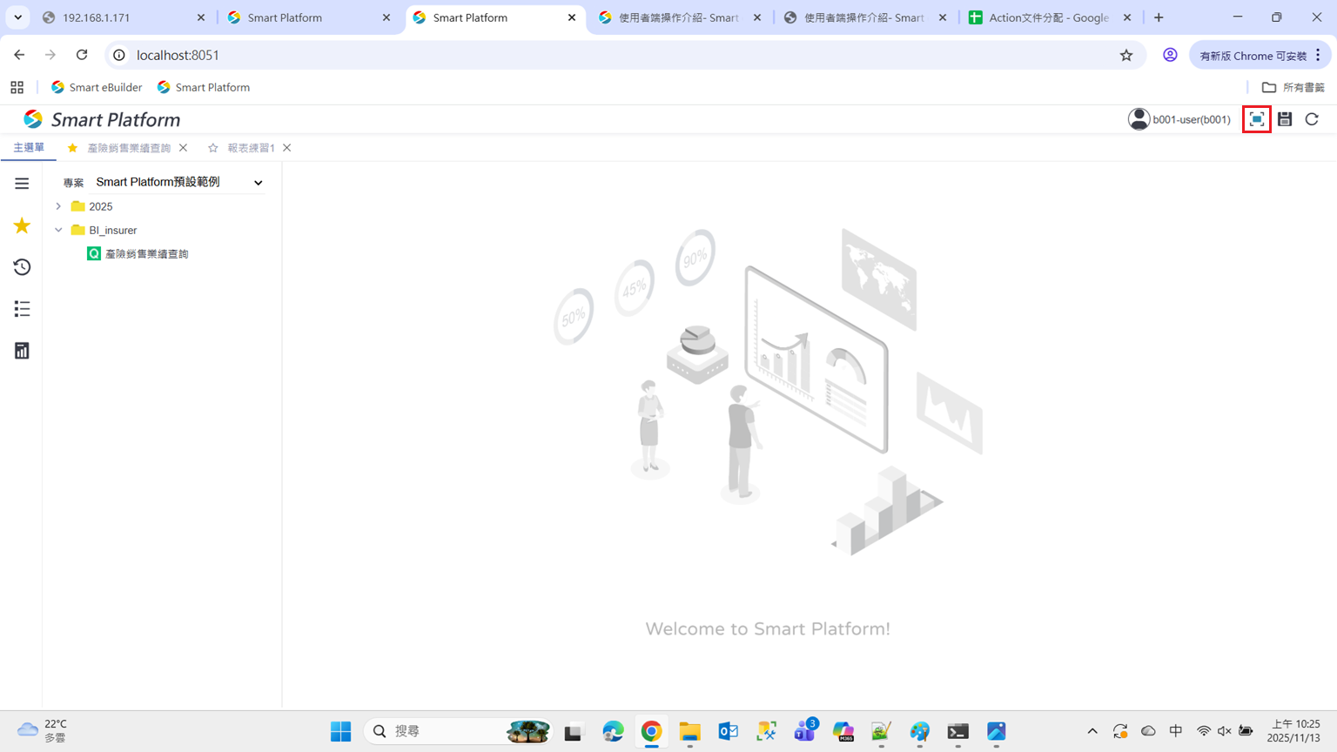Open File Explorer from the taskbar
This screenshot has width=1337, height=752.
689,732
